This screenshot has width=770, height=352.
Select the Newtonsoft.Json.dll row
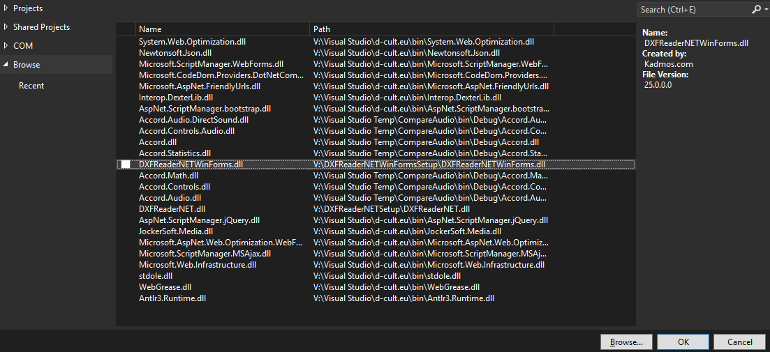[x=376, y=53]
